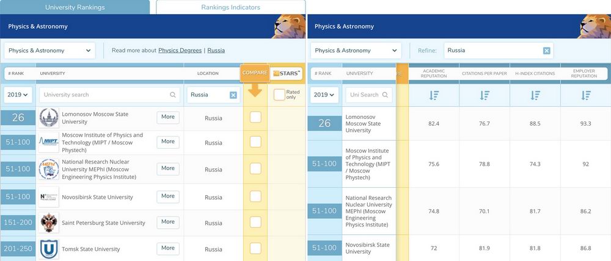This screenshot has height=261, width=611.
Task: Click More for Tomsk State University
Action: pos(168,248)
